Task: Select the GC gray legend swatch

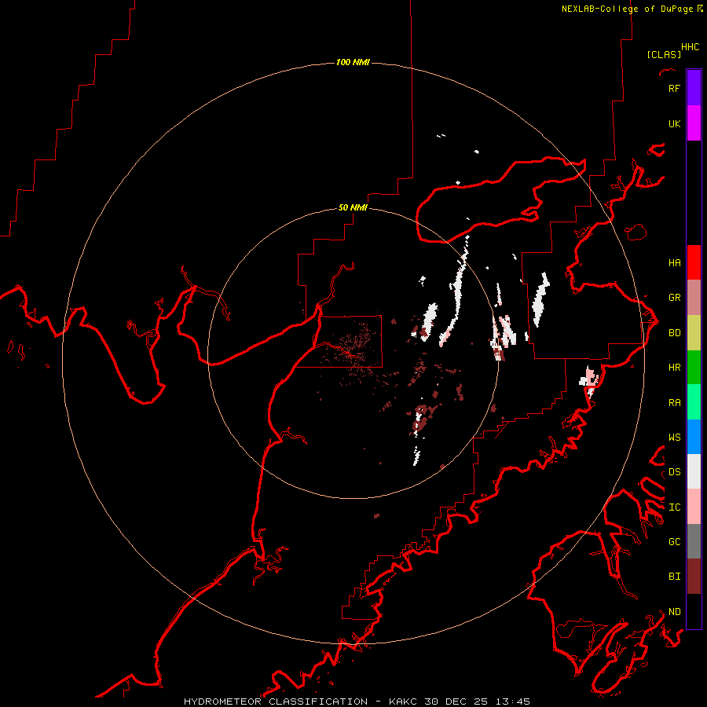Action: pos(694,541)
